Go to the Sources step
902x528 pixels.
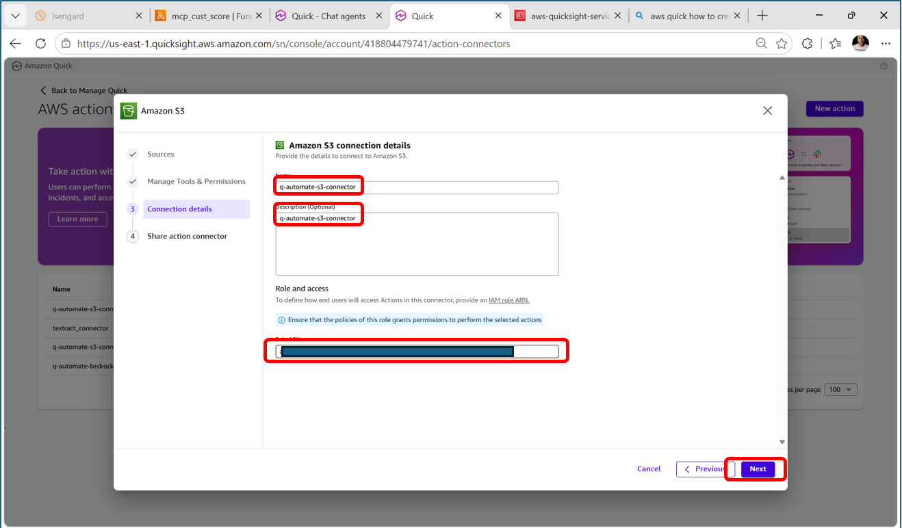(x=161, y=155)
